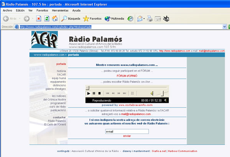Open curs de ràdio side menu item
The width and height of the screenshot is (230, 157).
click(58, 106)
